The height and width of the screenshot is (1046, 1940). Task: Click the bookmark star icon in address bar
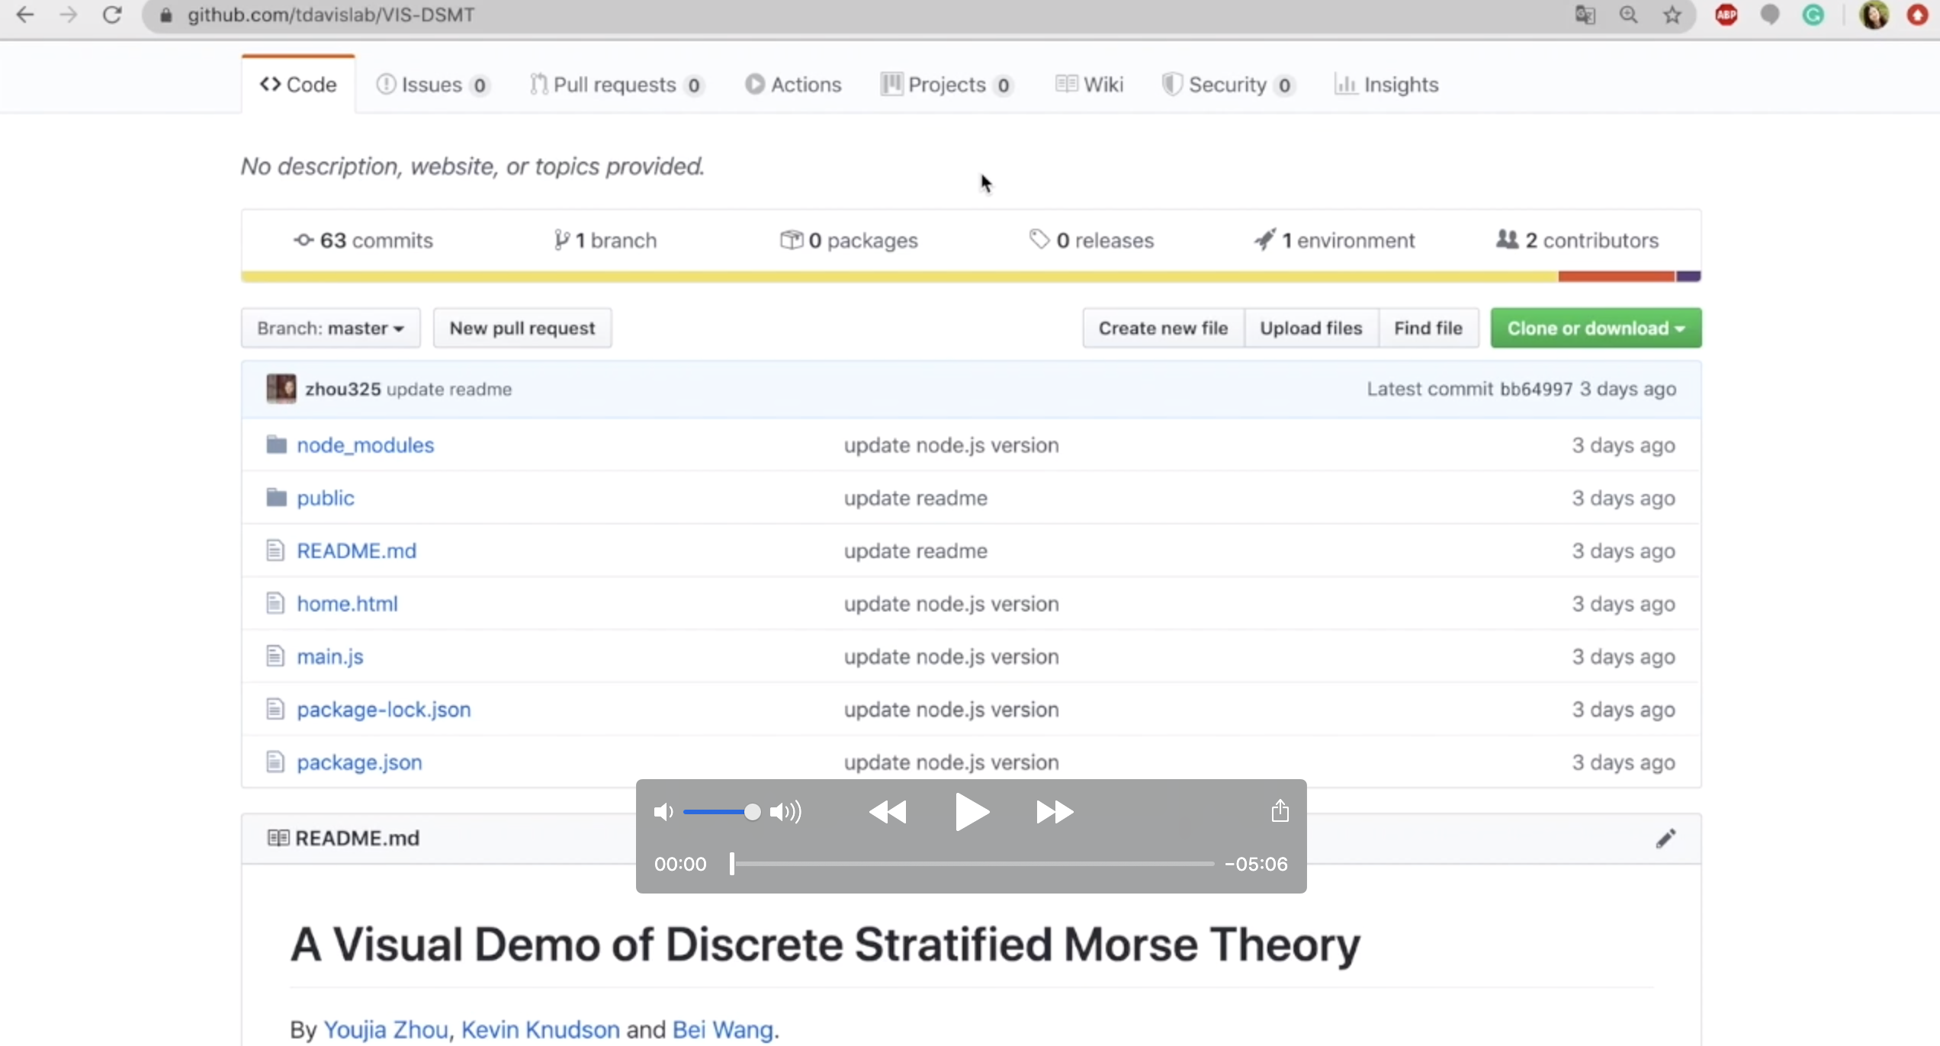(x=1672, y=15)
